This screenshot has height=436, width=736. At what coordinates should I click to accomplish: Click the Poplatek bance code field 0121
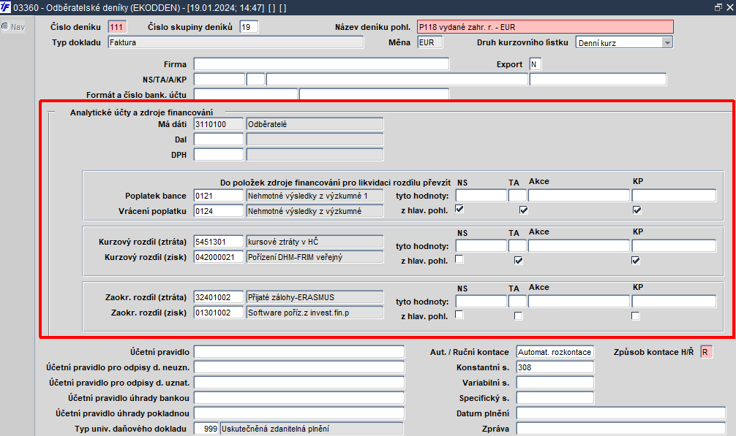click(x=219, y=196)
